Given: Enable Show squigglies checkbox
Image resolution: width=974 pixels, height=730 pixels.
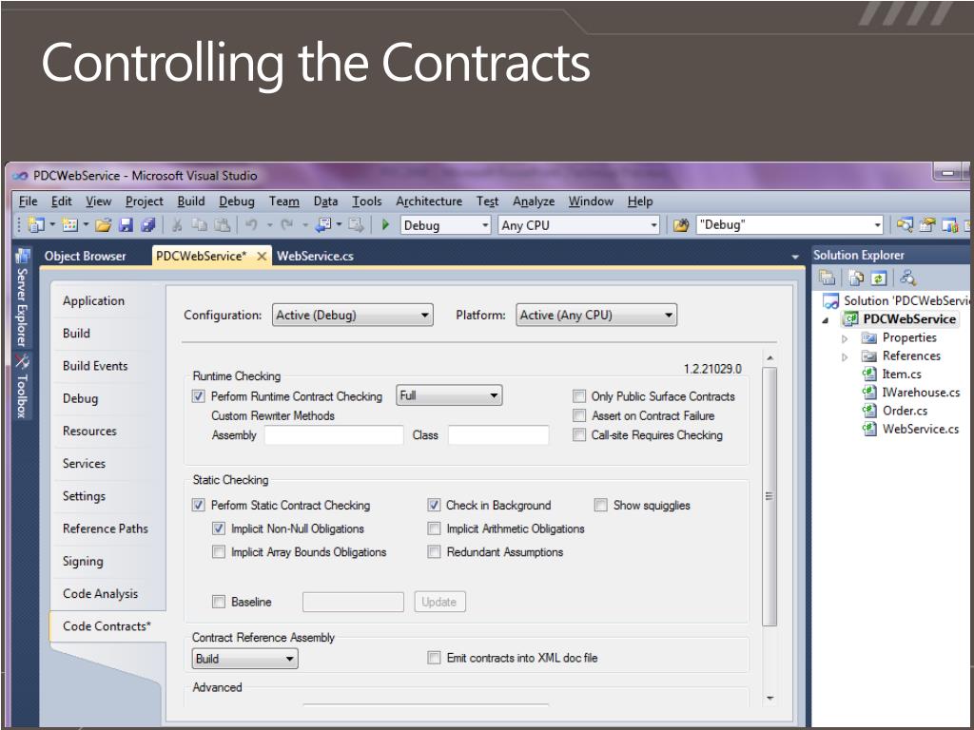Looking at the screenshot, I should point(601,505).
